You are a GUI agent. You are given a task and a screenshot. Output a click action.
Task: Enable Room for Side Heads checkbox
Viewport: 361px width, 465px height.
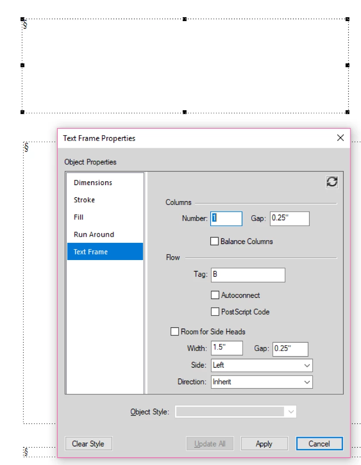point(175,331)
